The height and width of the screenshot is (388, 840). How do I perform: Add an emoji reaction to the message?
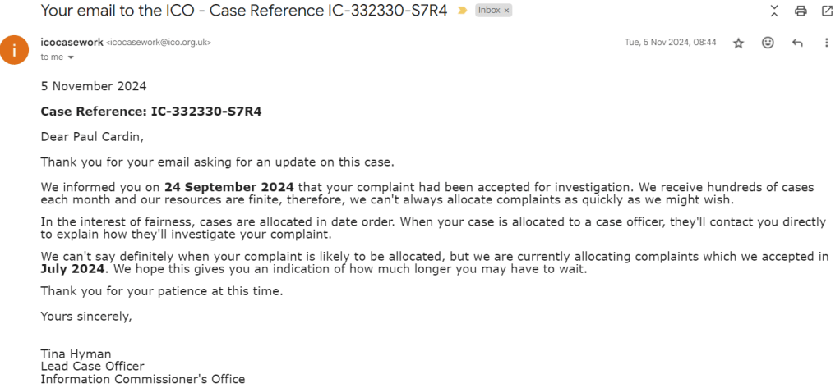[x=768, y=43]
